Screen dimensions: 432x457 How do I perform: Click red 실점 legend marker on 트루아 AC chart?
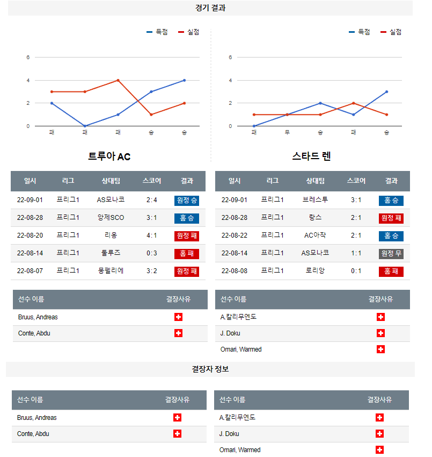(x=181, y=32)
